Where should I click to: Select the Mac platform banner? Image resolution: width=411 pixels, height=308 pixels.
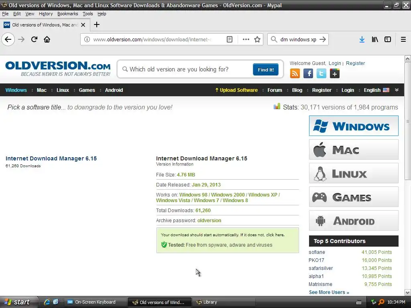pos(354,150)
